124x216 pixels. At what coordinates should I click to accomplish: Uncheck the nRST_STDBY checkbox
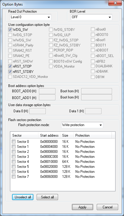10,72
